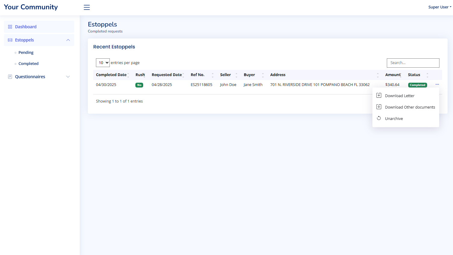Choose Unarchive from the context menu
The image size is (453, 255).
(x=394, y=119)
